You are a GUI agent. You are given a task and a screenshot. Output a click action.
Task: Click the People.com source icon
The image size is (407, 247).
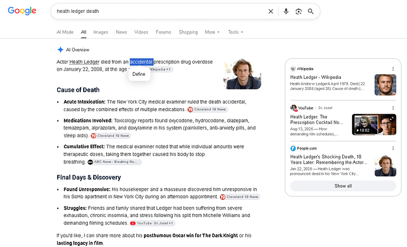click(x=293, y=148)
